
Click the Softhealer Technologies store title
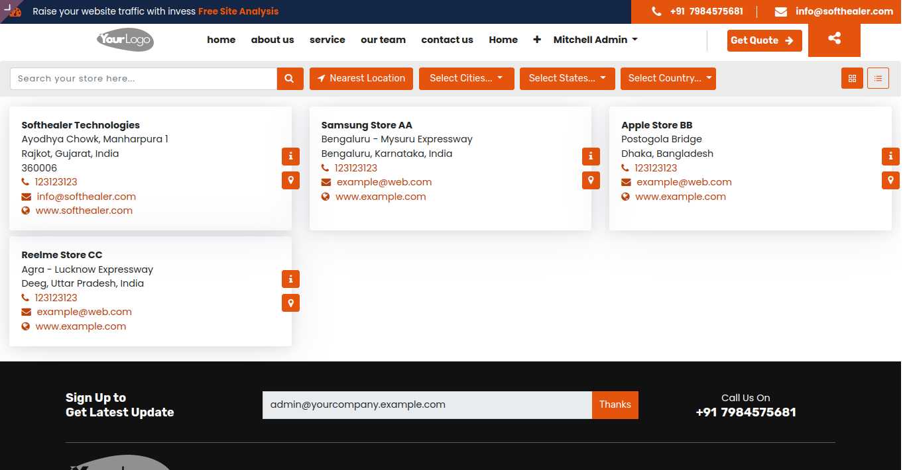(x=81, y=125)
